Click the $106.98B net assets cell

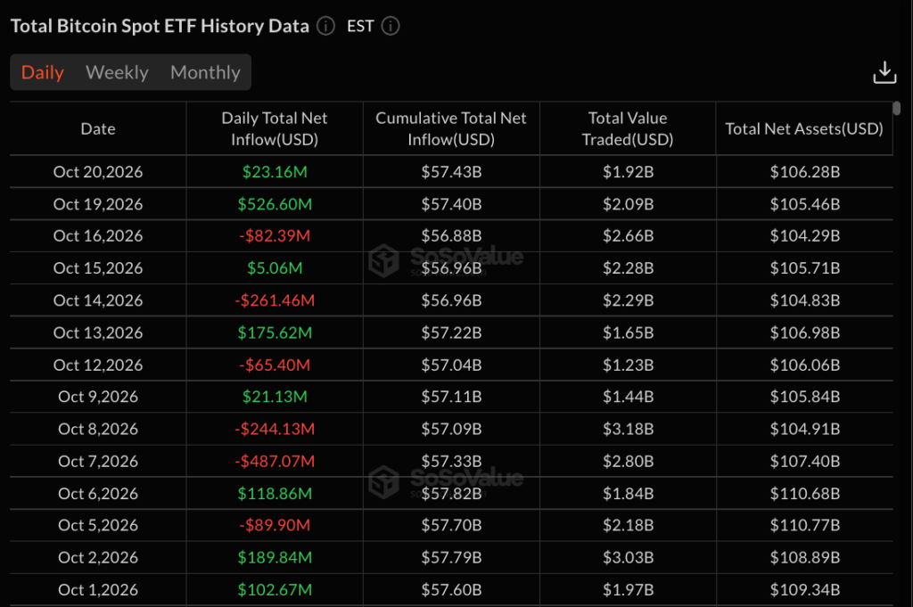pos(805,332)
